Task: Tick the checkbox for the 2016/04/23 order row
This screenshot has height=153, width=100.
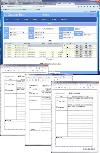Action: pyautogui.click(x=5, y=55)
